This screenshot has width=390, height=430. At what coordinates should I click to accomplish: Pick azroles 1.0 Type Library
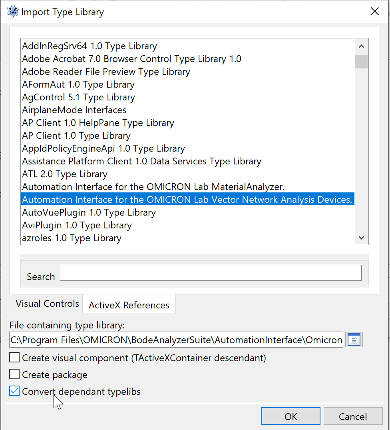tap(188, 238)
